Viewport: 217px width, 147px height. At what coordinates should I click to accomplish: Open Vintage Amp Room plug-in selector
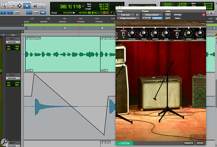click(x=128, y=18)
